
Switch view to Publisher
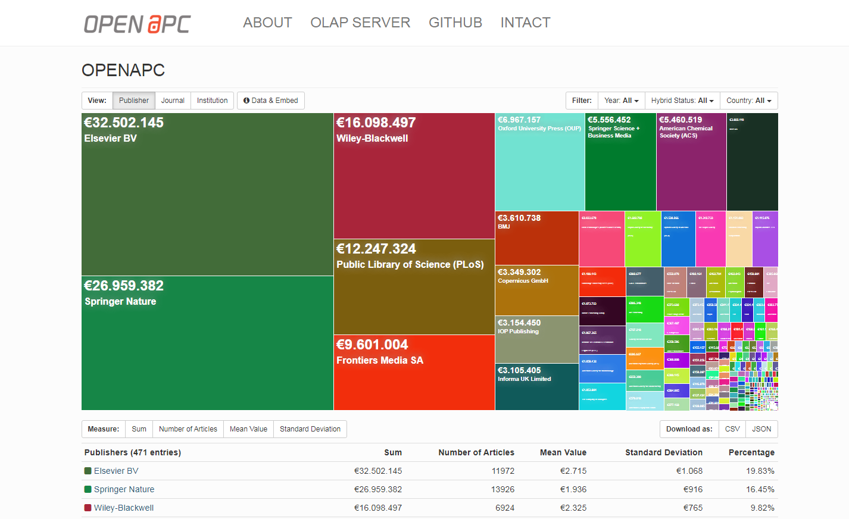(x=134, y=101)
